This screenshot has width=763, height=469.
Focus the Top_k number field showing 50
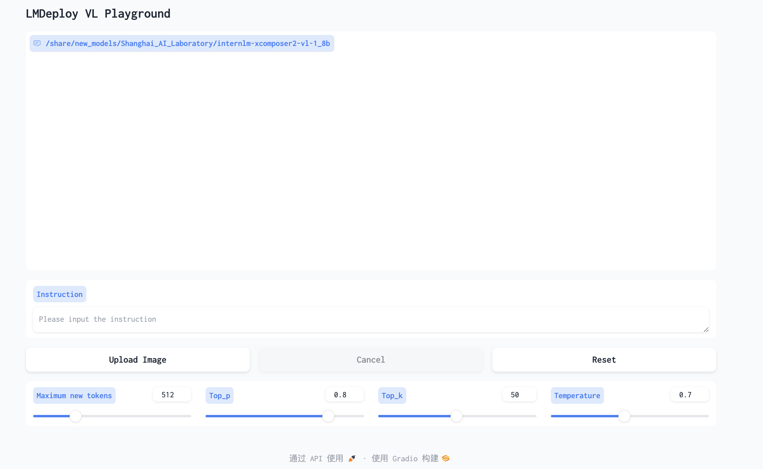[x=519, y=395]
